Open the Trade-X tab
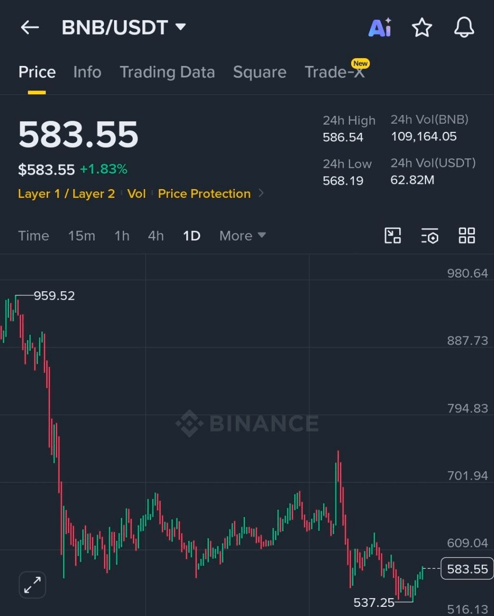This screenshot has height=616, width=494. point(335,71)
